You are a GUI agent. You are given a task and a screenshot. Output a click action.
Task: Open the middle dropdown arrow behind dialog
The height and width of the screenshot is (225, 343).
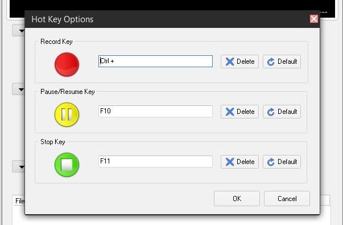click(19, 89)
